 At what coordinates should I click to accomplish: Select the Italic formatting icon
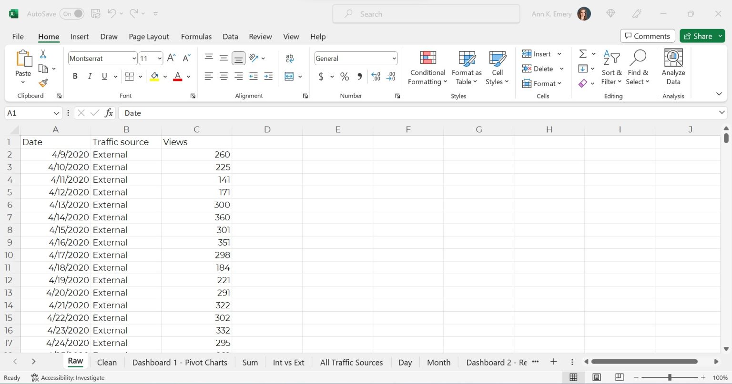click(x=90, y=76)
